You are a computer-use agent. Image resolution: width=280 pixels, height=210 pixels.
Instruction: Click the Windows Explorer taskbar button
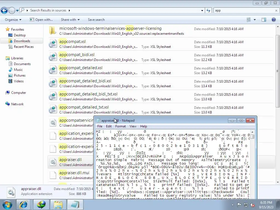click(x=58, y=205)
